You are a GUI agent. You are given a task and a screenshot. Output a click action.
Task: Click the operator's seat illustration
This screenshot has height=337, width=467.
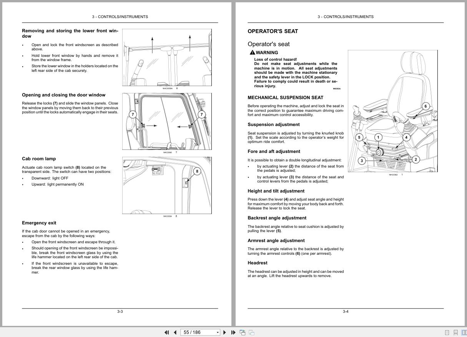point(392,111)
